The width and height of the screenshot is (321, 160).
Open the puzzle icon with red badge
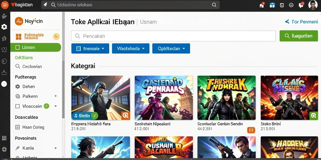point(301,5)
